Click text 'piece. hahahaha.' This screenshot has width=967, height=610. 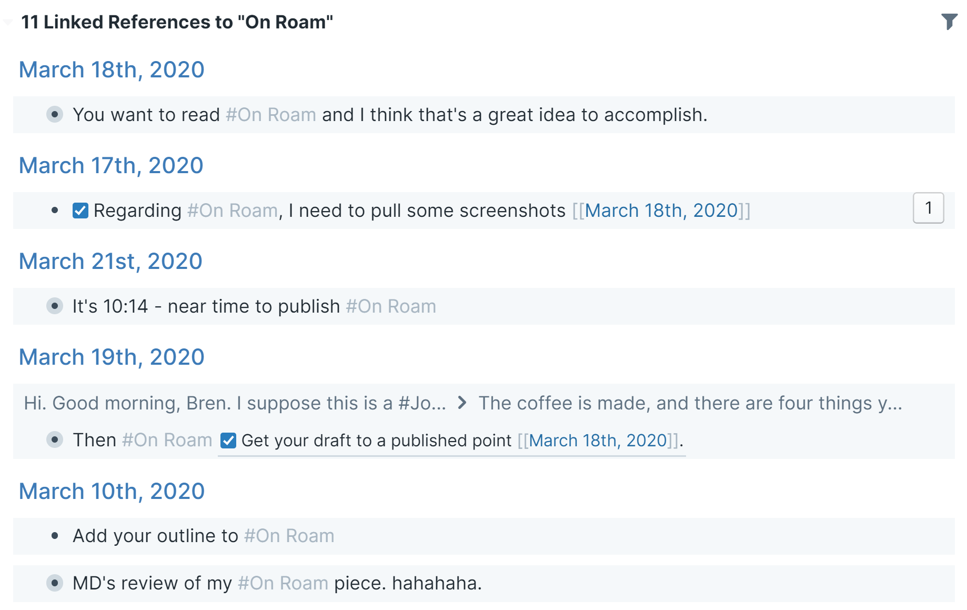coord(408,583)
